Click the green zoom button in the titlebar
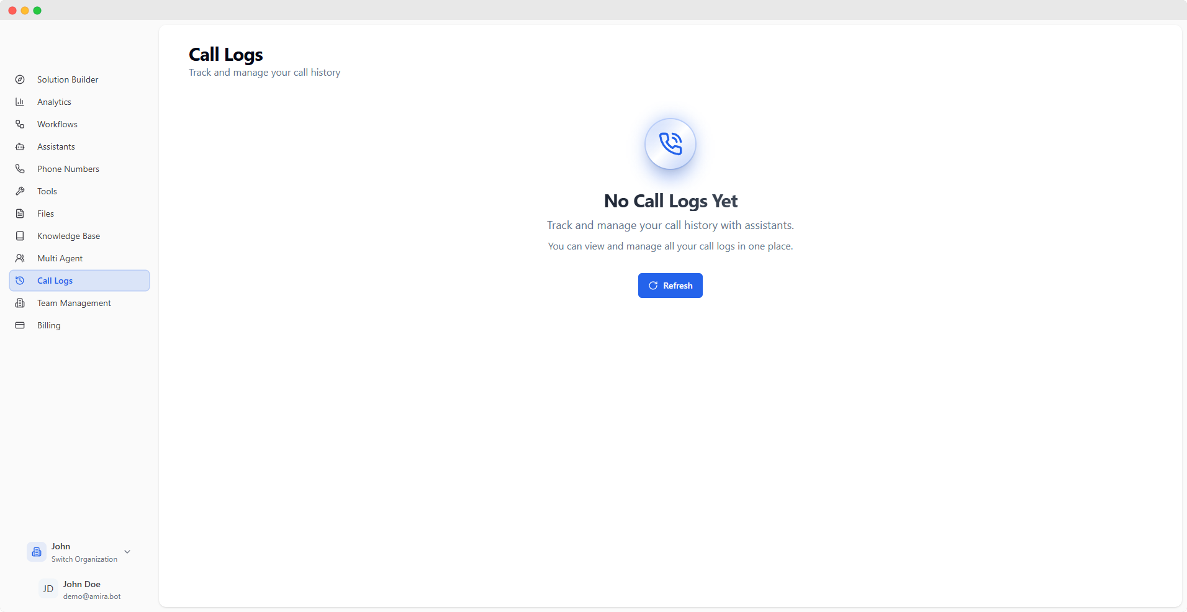The height and width of the screenshot is (612, 1187). 37,10
